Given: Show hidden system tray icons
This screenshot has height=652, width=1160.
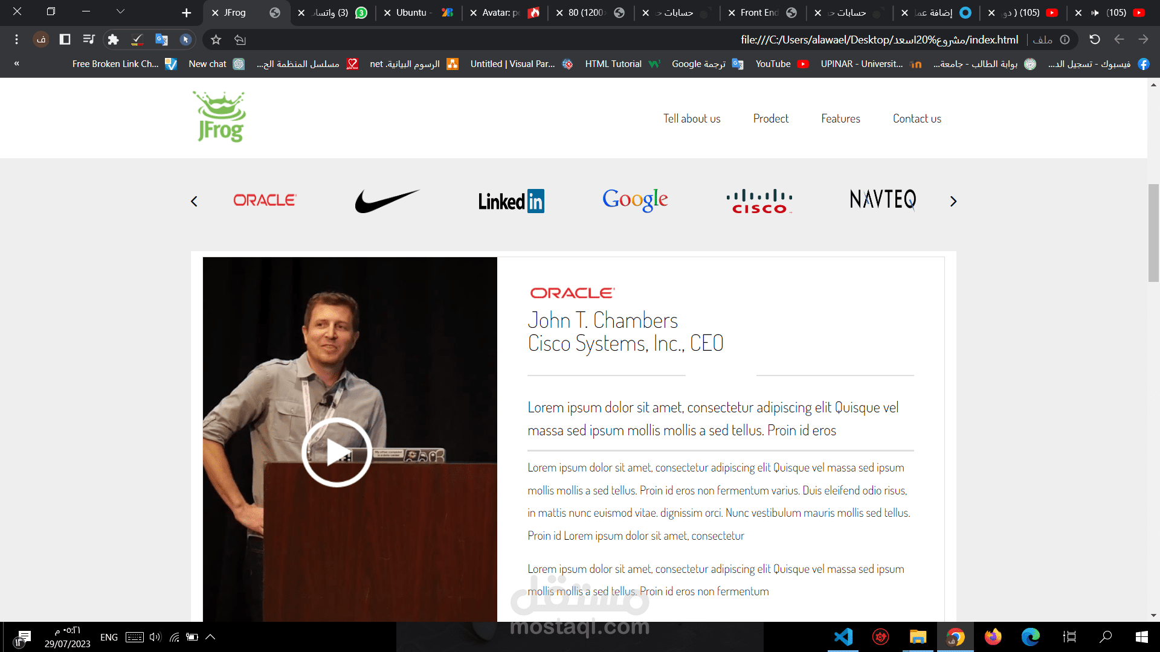Looking at the screenshot, I should pyautogui.click(x=210, y=637).
